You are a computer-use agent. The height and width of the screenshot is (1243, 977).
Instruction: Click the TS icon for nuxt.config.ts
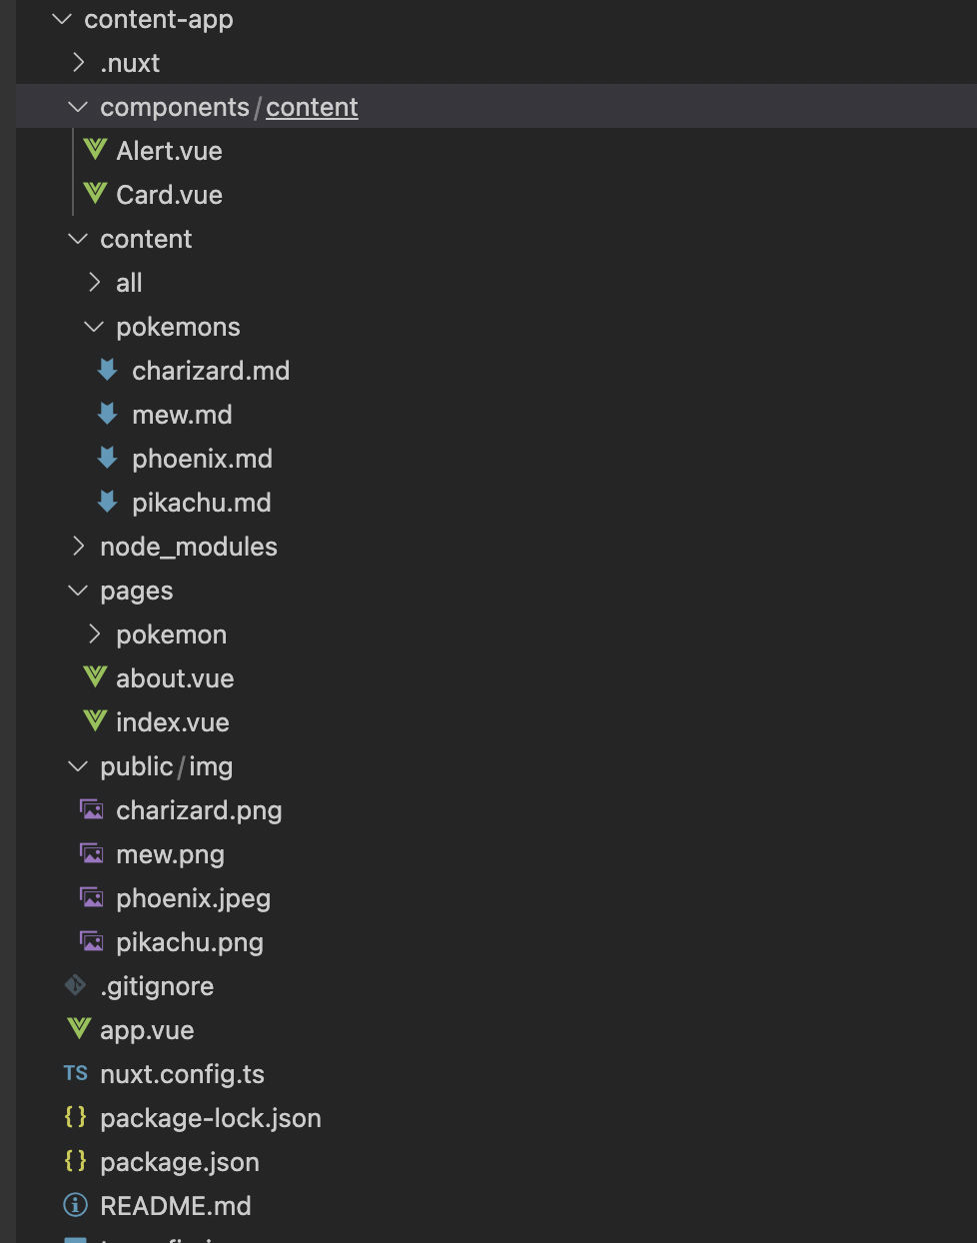[76, 1073]
